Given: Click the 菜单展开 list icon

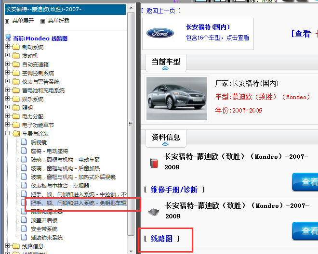Looking at the screenshot, I should pos(7,21).
